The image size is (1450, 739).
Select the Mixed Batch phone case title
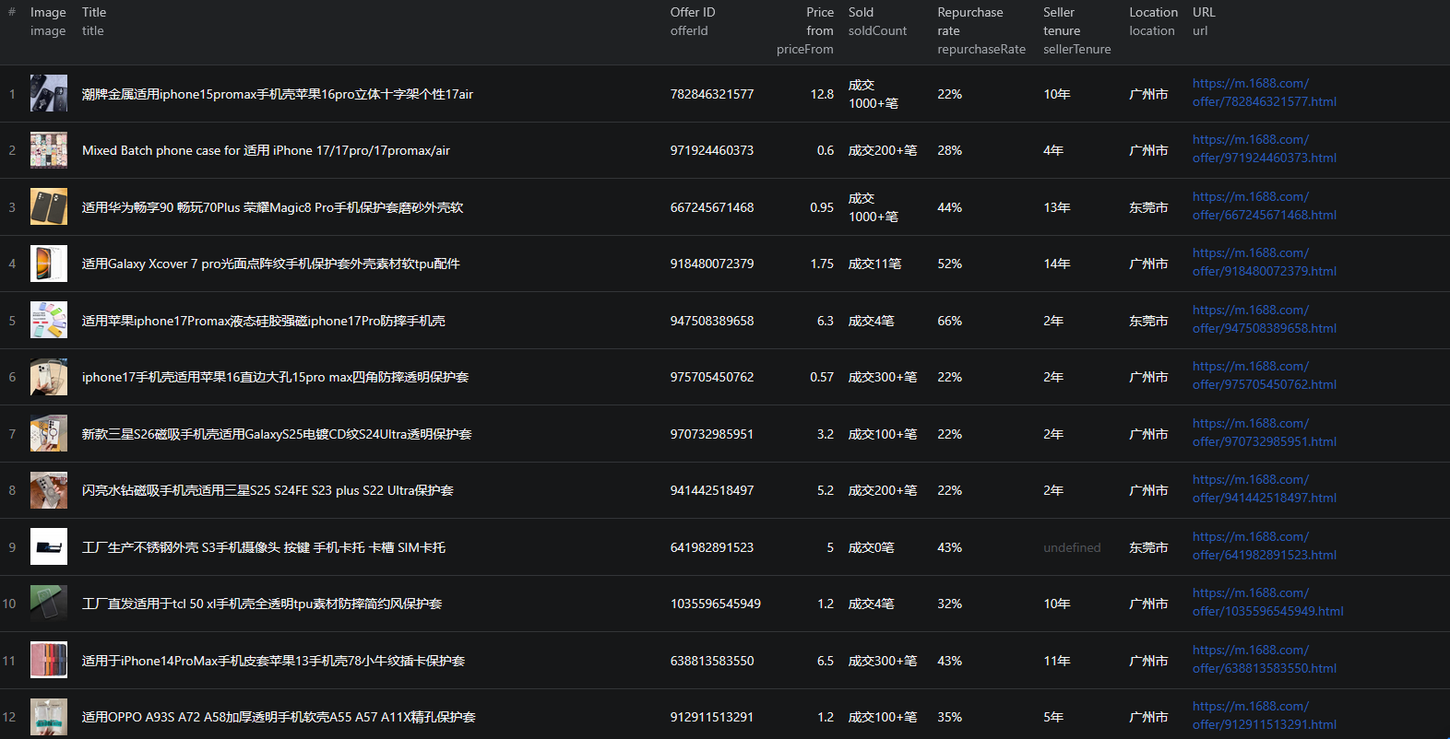(x=266, y=150)
